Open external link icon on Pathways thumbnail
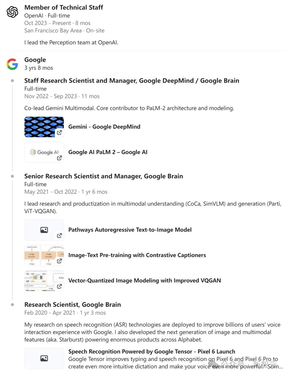This screenshot has width=286, height=376. click(x=59, y=236)
